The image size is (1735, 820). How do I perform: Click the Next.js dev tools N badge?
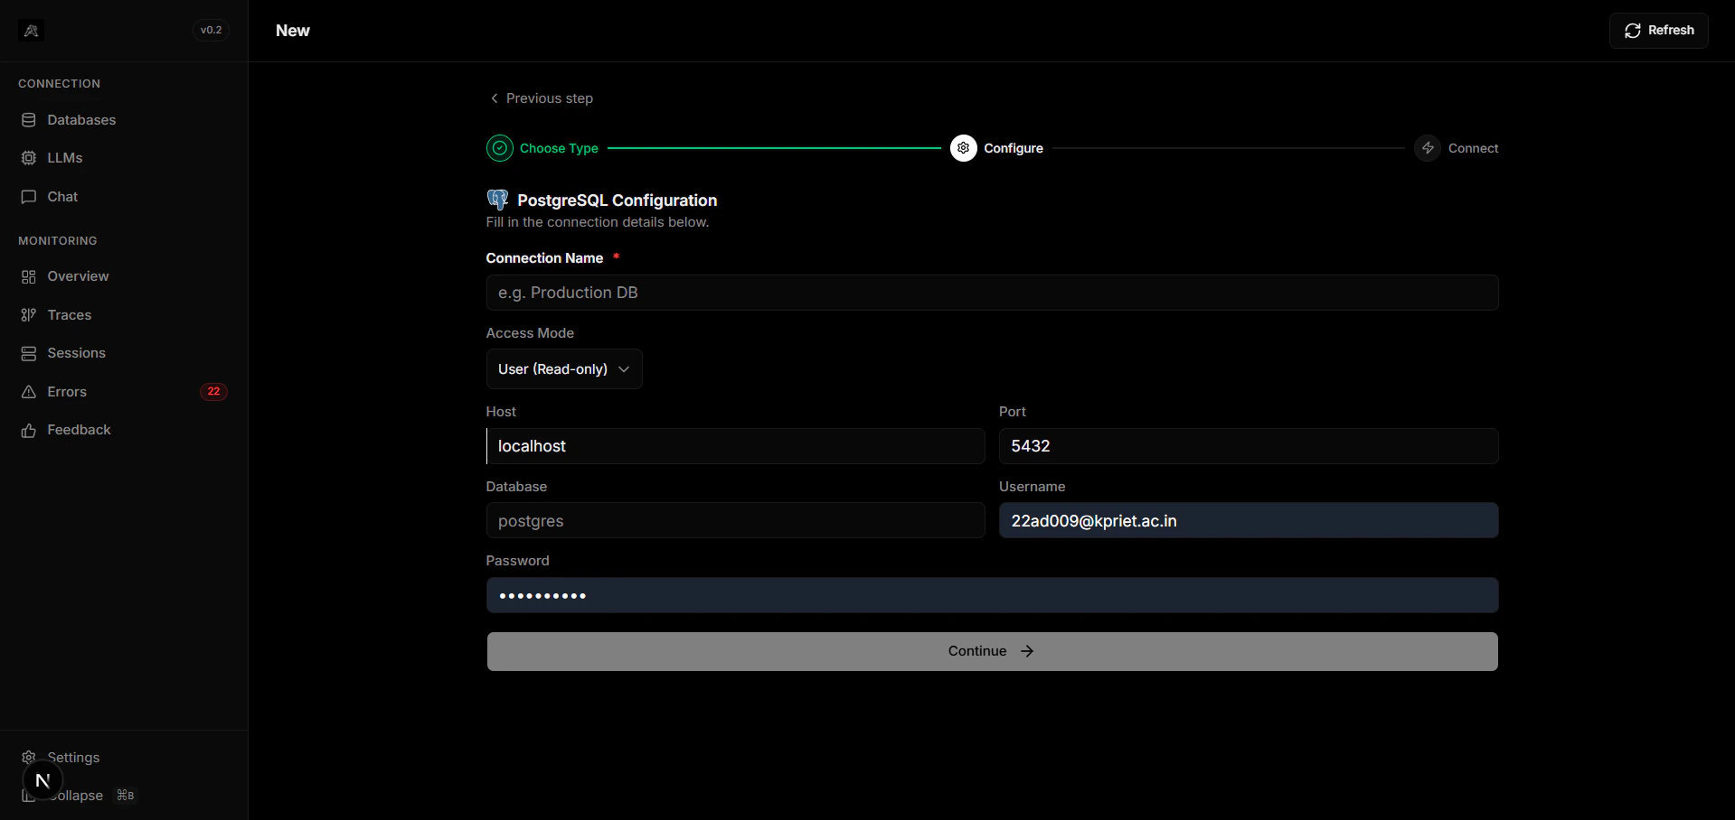pos(42,780)
